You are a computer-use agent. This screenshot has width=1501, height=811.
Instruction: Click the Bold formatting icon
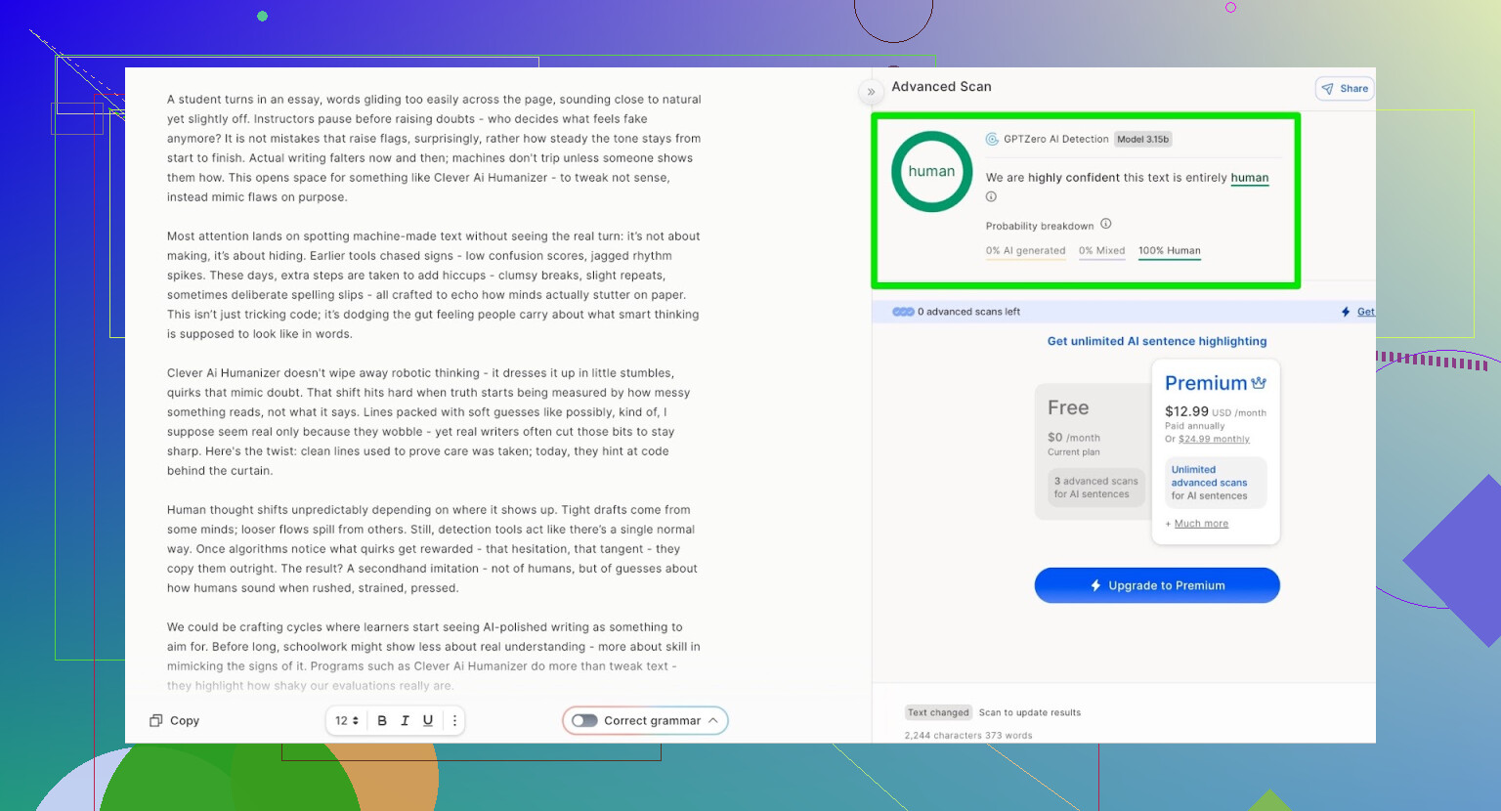382,721
